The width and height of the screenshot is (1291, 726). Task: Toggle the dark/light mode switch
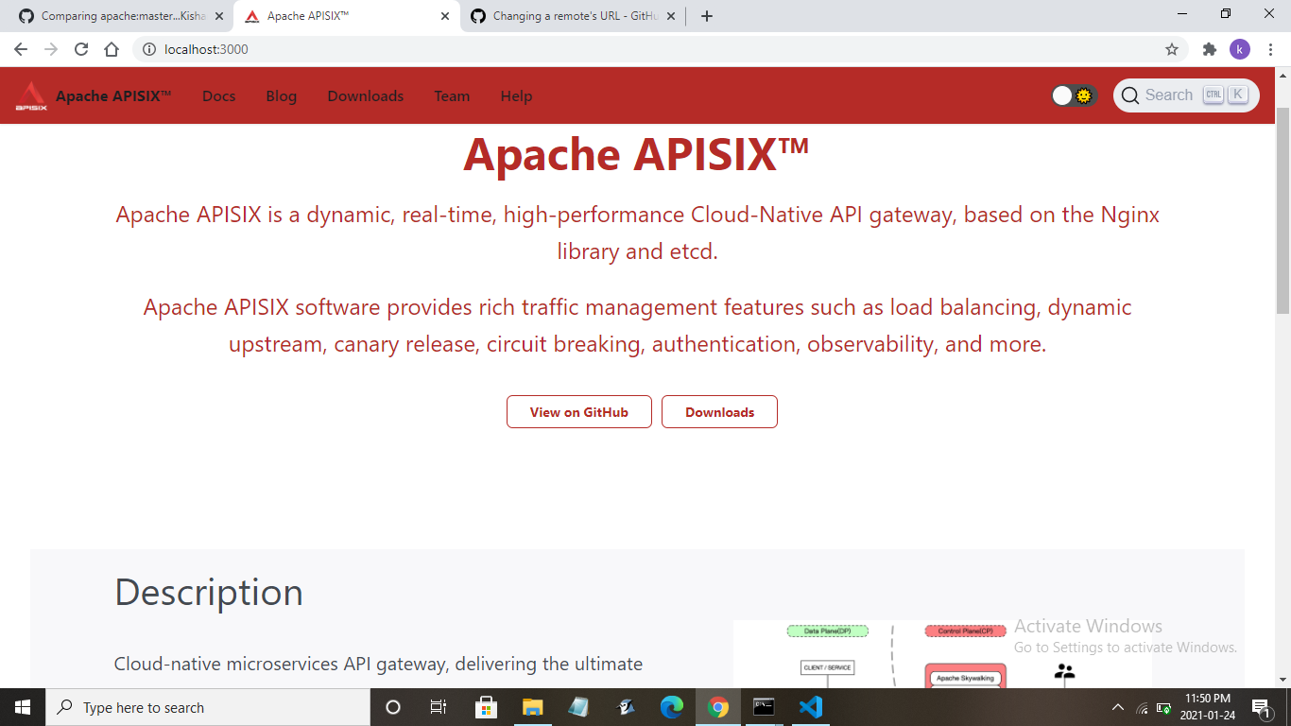(1074, 95)
